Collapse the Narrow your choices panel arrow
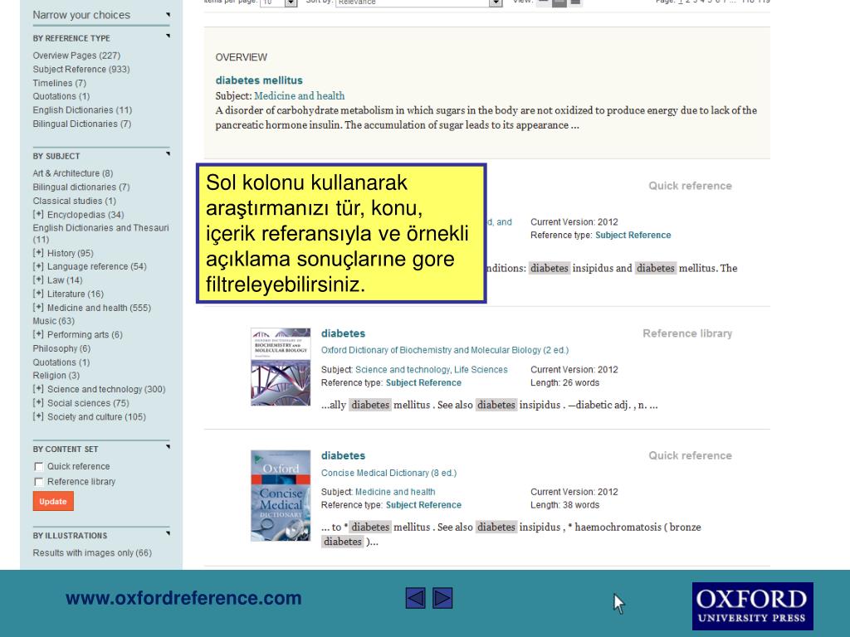This screenshot has height=637, width=850. click(x=168, y=15)
